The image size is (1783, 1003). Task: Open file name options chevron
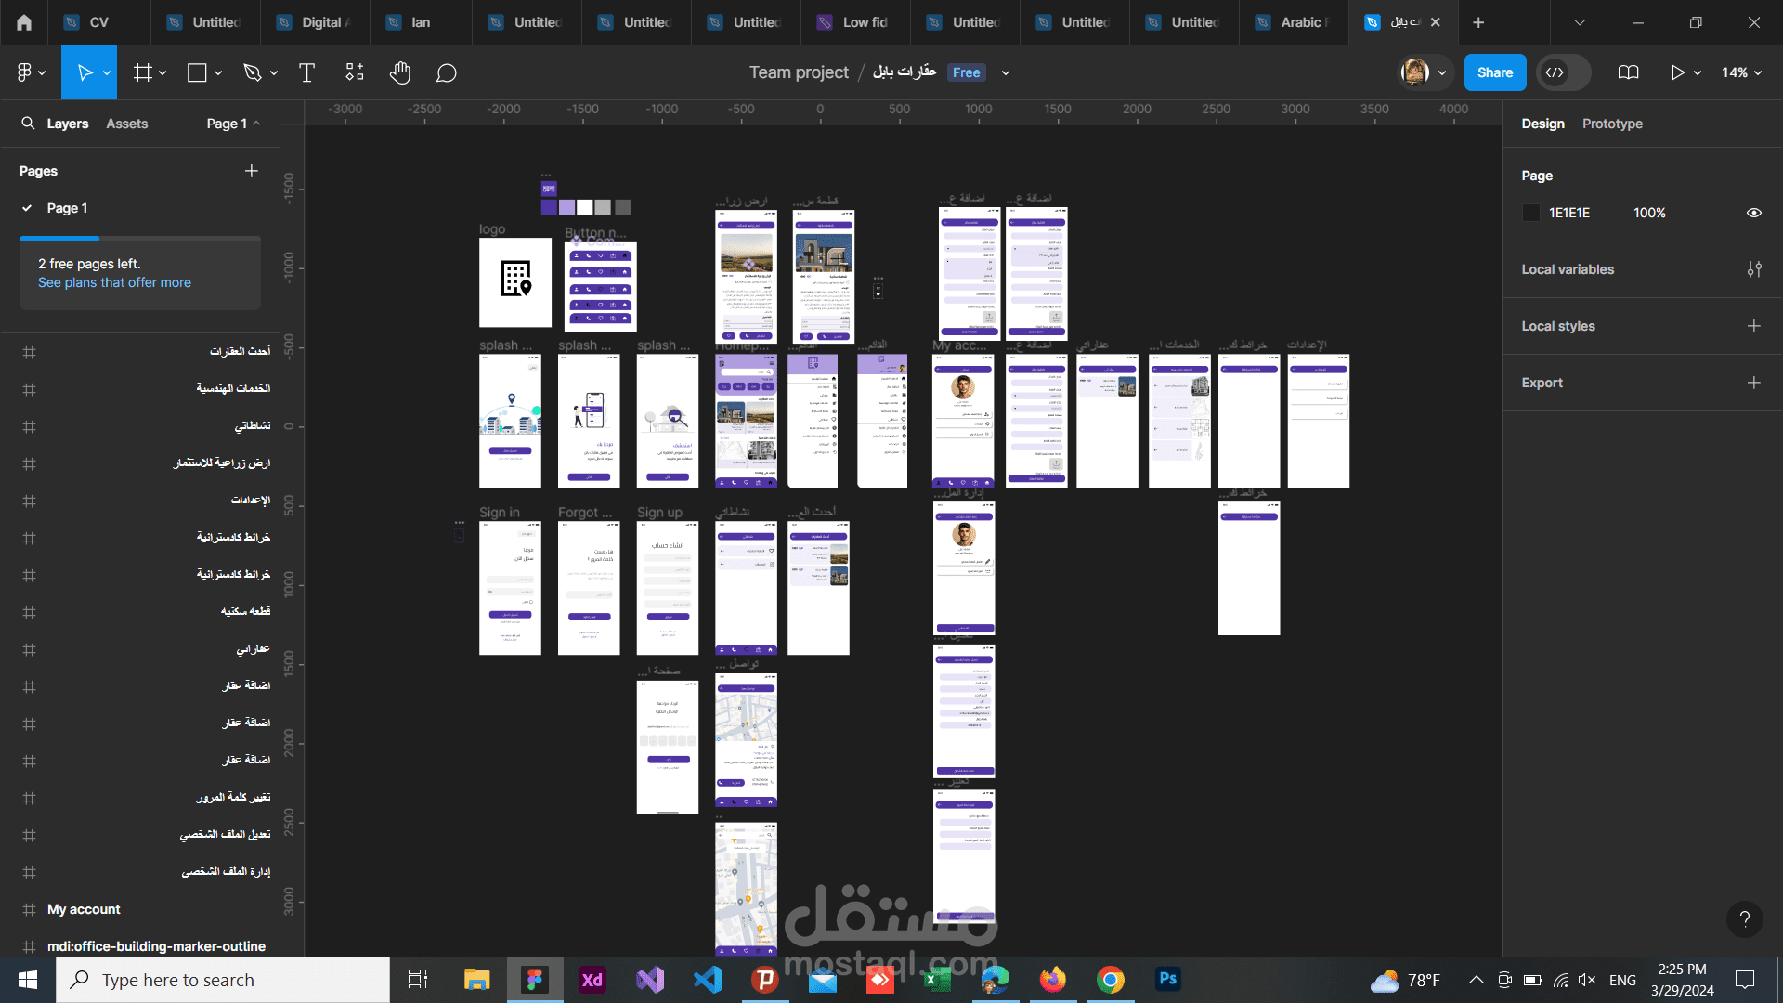pyautogui.click(x=1006, y=72)
